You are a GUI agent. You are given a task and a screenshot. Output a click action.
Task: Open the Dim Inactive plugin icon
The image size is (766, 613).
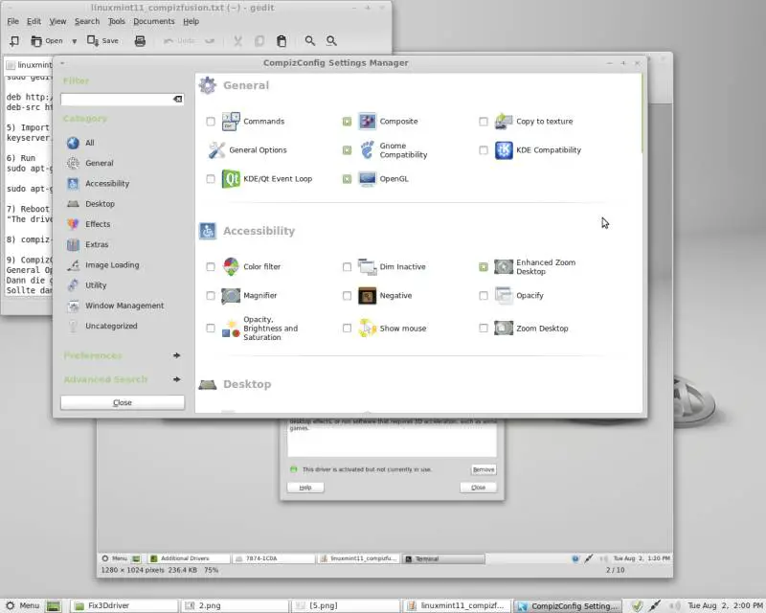368,267
